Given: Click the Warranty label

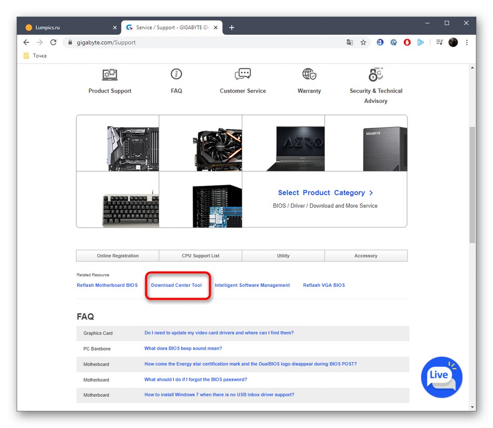Looking at the screenshot, I should 309,91.
